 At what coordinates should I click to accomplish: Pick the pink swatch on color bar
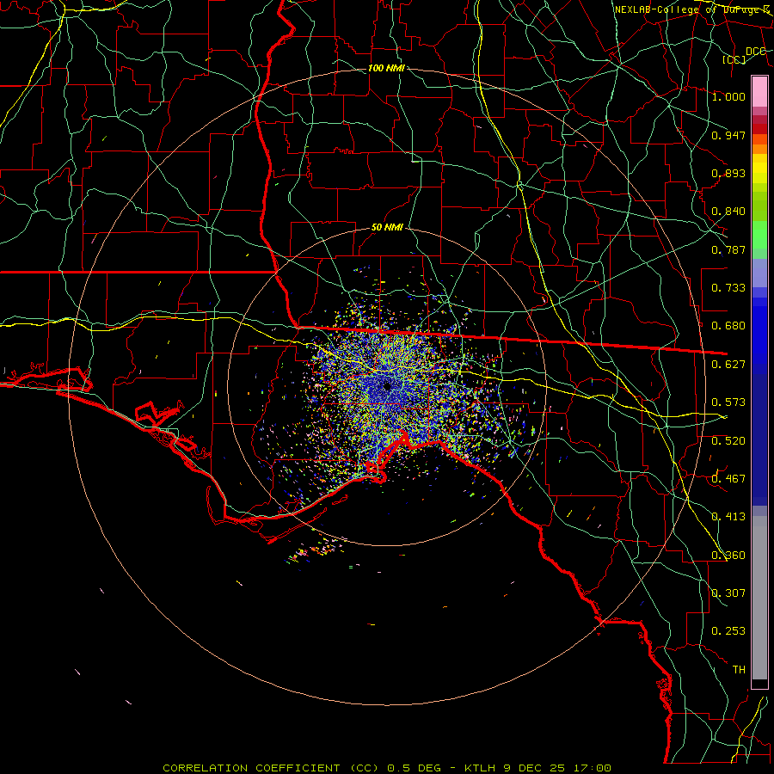[x=759, y=91]
